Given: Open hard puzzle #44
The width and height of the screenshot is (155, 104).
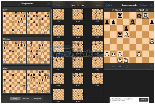Looking at the screenshot, I should pos(78,63).
